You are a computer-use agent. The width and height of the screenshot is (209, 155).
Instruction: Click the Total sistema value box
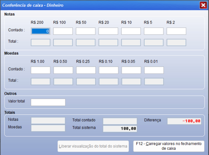[120, 129]
